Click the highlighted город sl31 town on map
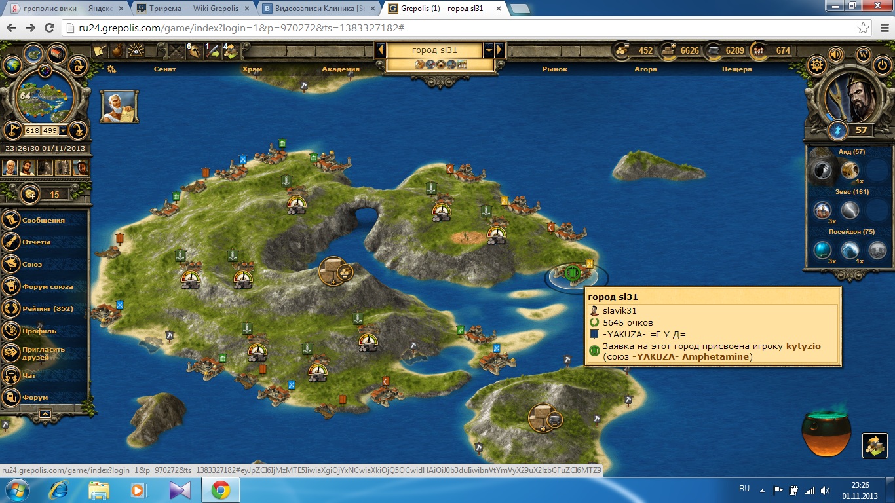Image resolution: width=895 pixels, height=503 pixels. (572, 272)
